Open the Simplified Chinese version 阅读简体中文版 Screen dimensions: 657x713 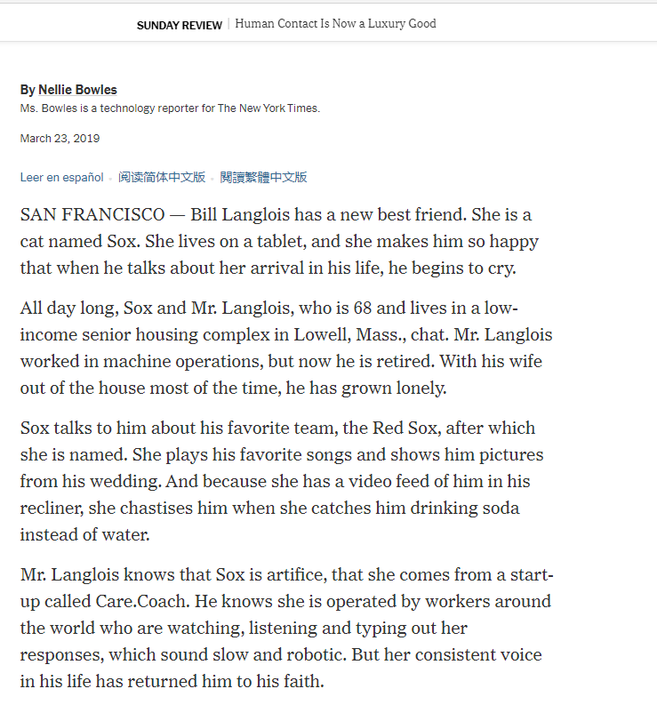(x=162, y=177)
